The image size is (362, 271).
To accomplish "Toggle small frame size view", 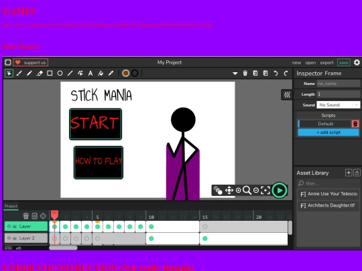I will pyautogui.click(x=8, y=248).
